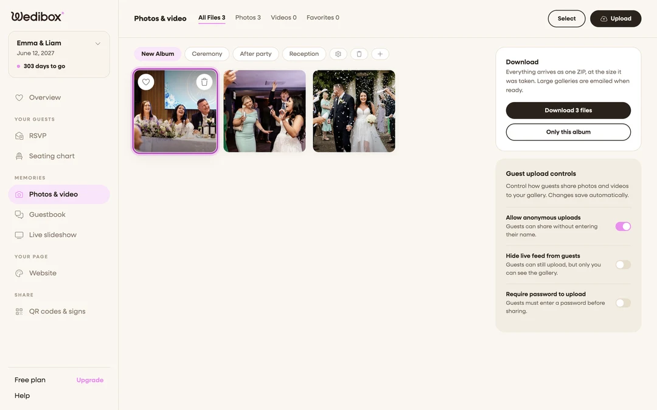Click the Select button
Viewport: 657px width, 410px height.
point(566,19)
